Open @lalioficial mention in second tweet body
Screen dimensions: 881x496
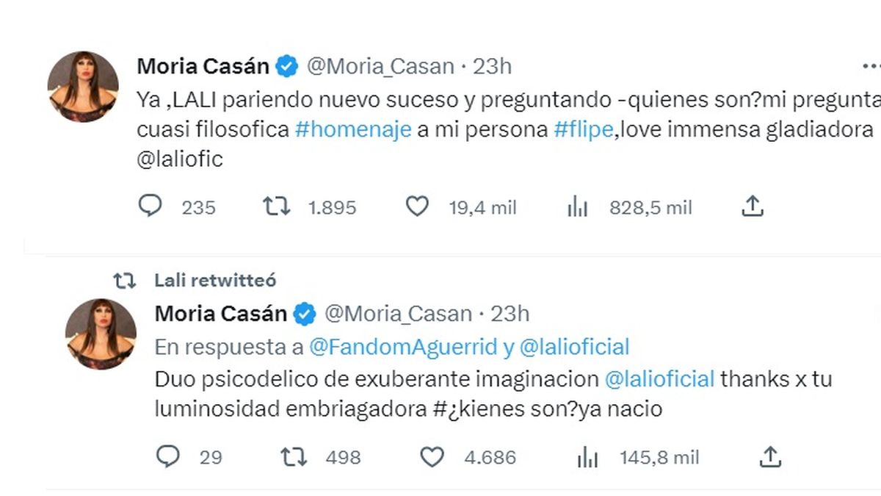[659, 379]
